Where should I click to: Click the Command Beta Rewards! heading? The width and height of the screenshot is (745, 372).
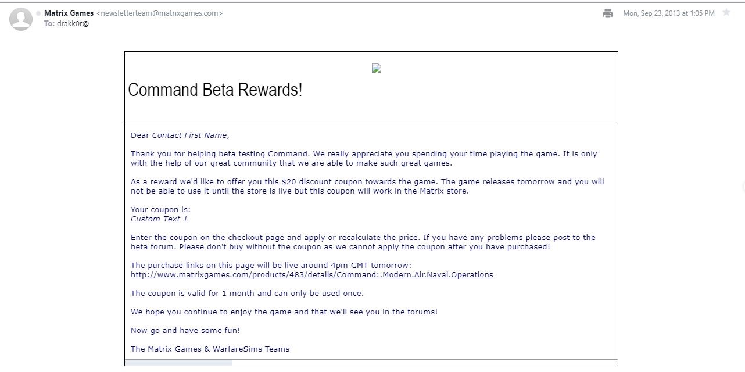pyautogui.click(x=215, y=90)
